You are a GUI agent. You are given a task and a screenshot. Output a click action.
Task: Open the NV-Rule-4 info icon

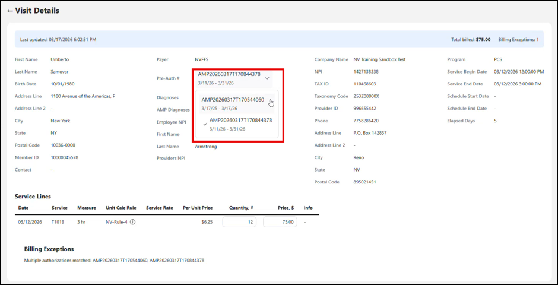pos(132,222)
